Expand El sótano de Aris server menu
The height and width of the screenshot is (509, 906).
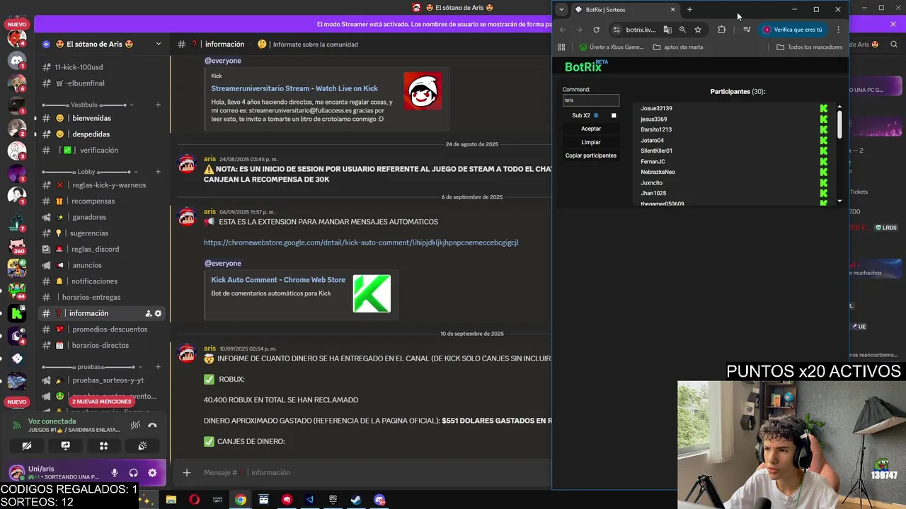click(159, 44)
